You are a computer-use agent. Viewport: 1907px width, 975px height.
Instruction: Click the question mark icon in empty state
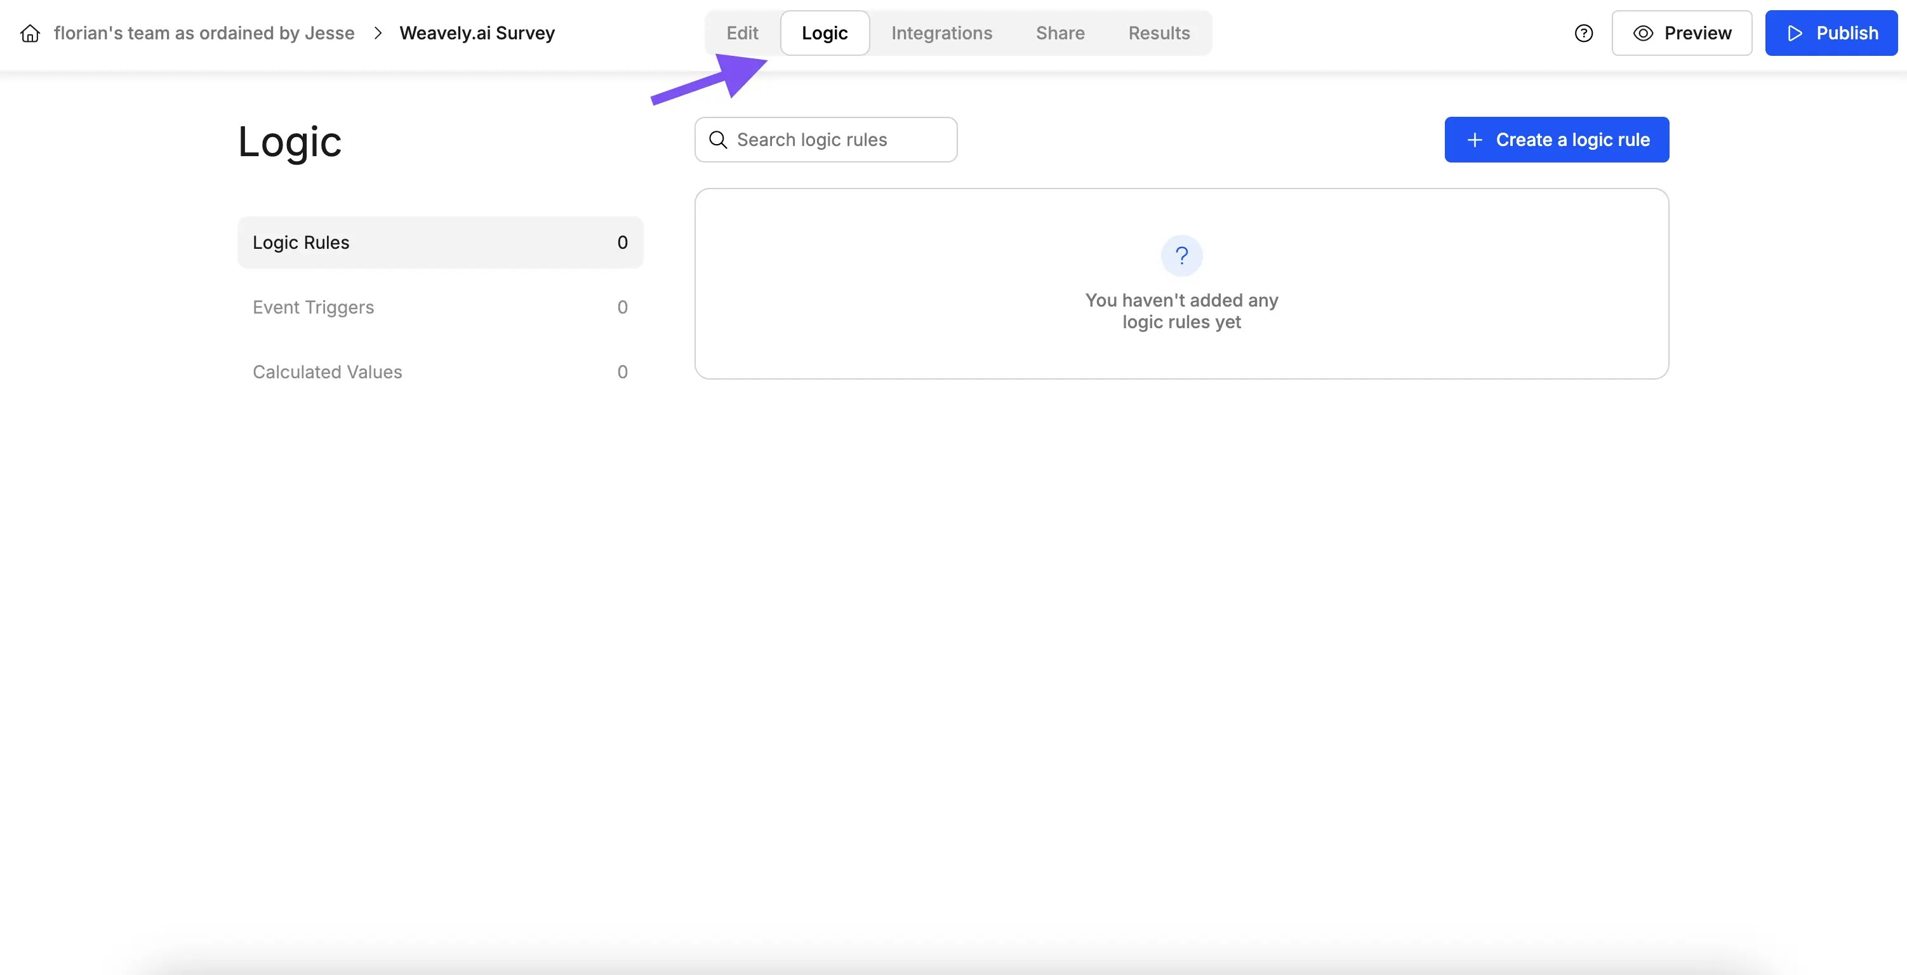click(x=1181, y=255)
